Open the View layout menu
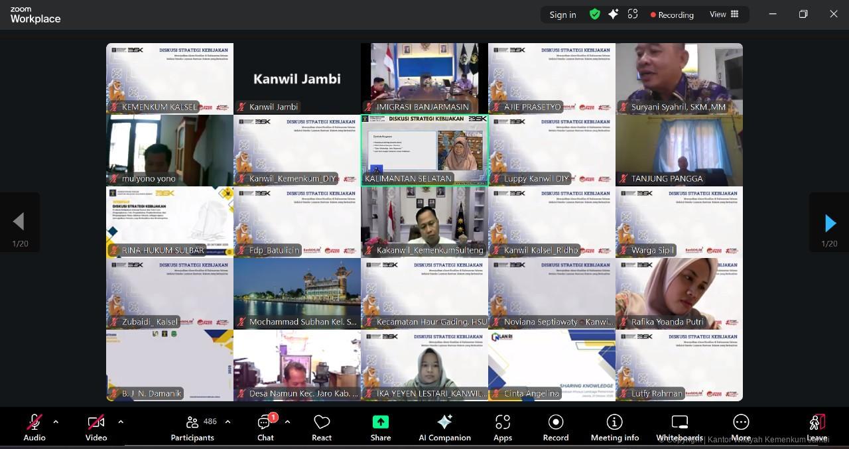 point(724,14)
